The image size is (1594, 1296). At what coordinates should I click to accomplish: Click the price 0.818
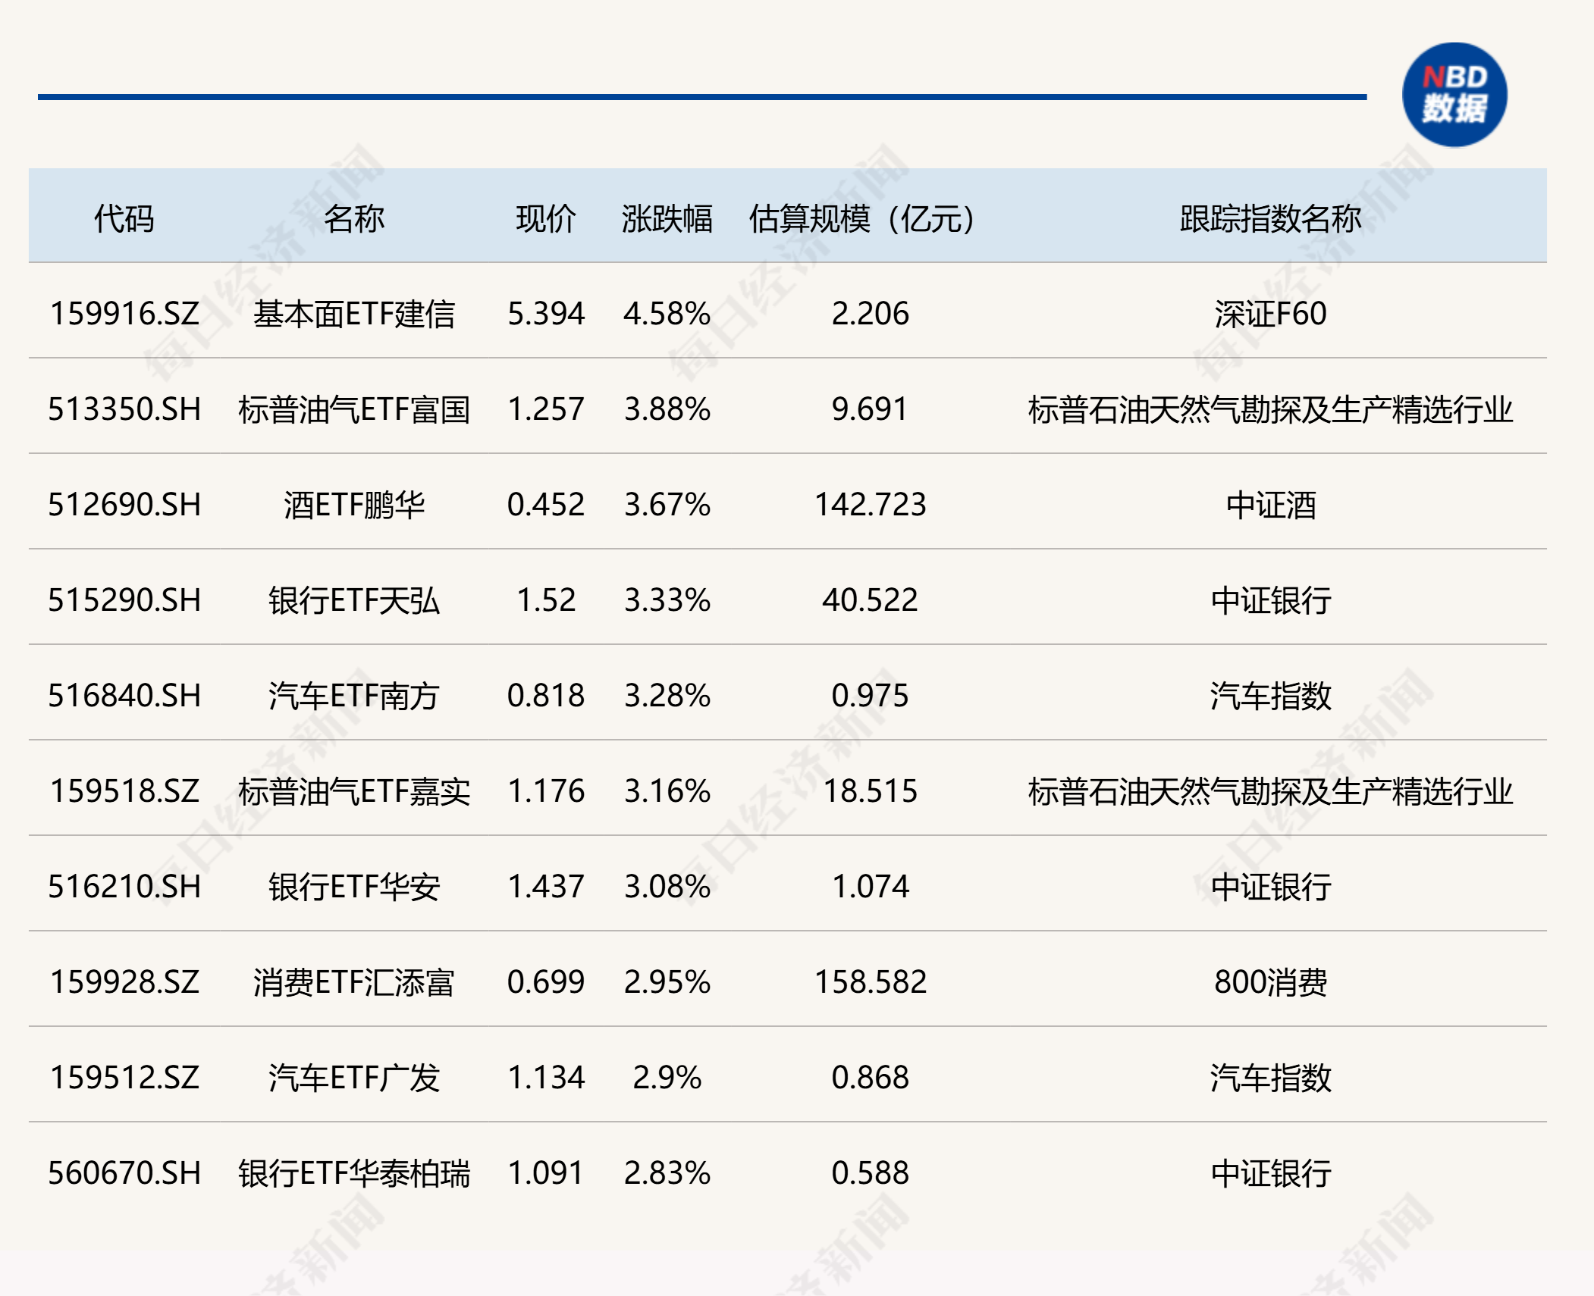(546, 696)
